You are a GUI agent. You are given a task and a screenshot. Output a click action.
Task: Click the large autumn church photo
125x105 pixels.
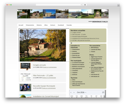pyautogui.click(x=43, y=45)
